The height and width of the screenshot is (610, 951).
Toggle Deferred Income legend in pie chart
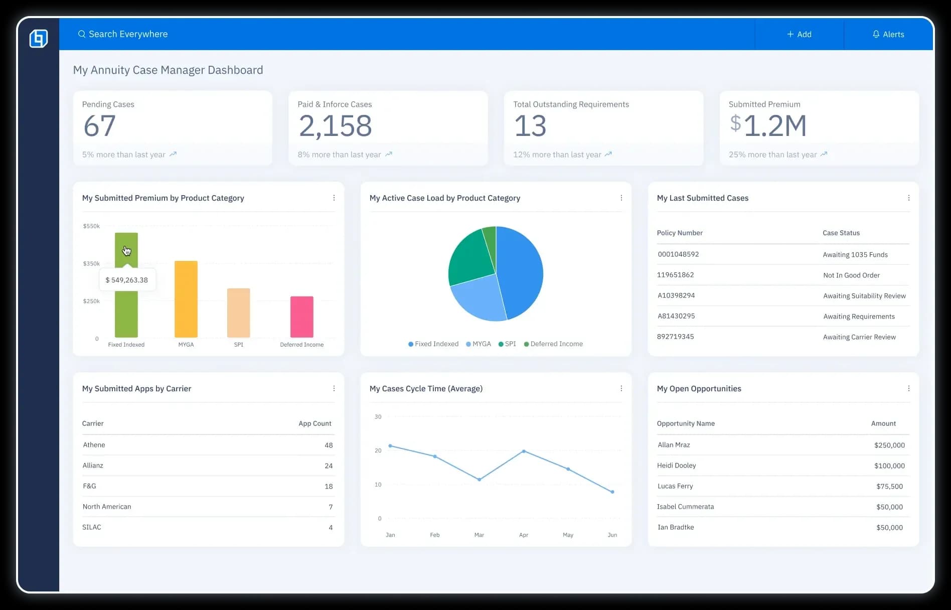tap(553, 344)
